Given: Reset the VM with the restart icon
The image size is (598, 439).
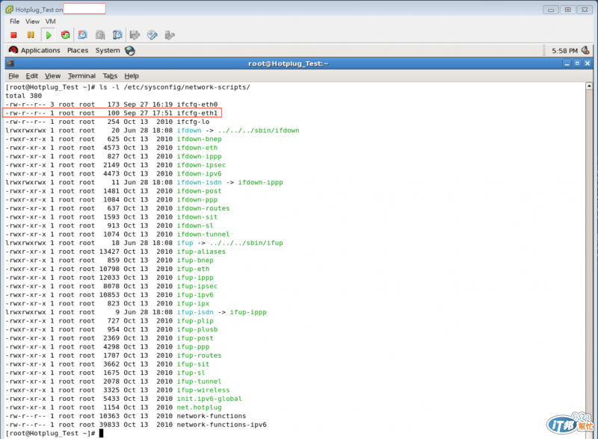Looking at the screenshot, I should coord(66,35).
